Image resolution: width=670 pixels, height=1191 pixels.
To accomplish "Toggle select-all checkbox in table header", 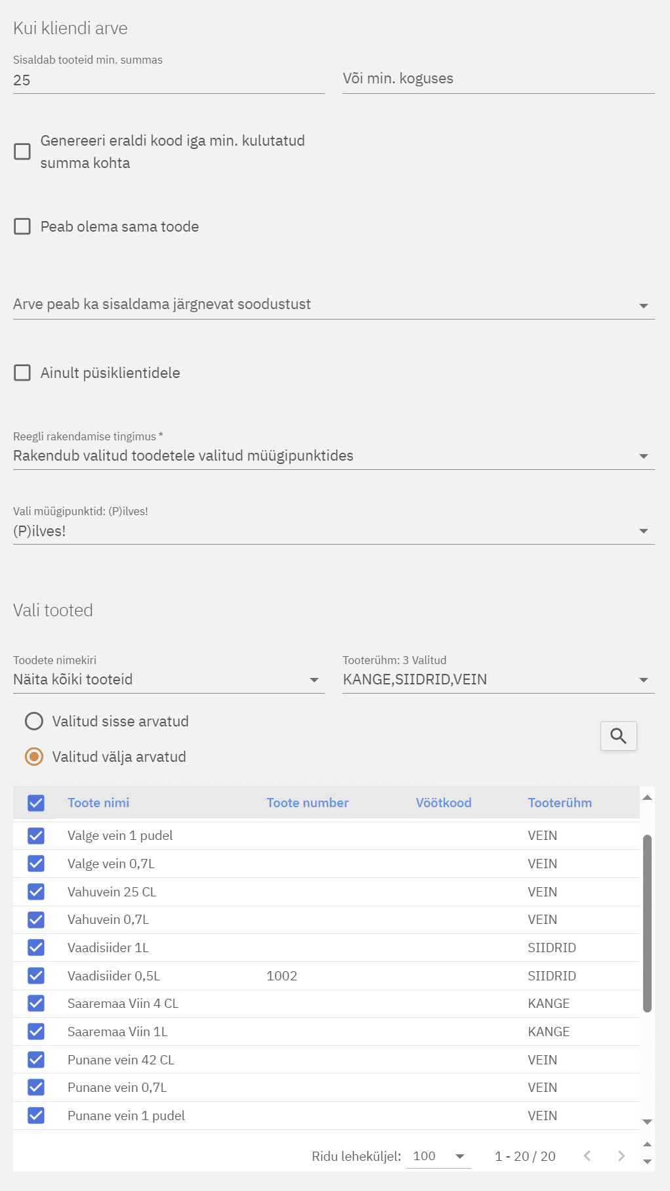I will click(x=36, y=803).
